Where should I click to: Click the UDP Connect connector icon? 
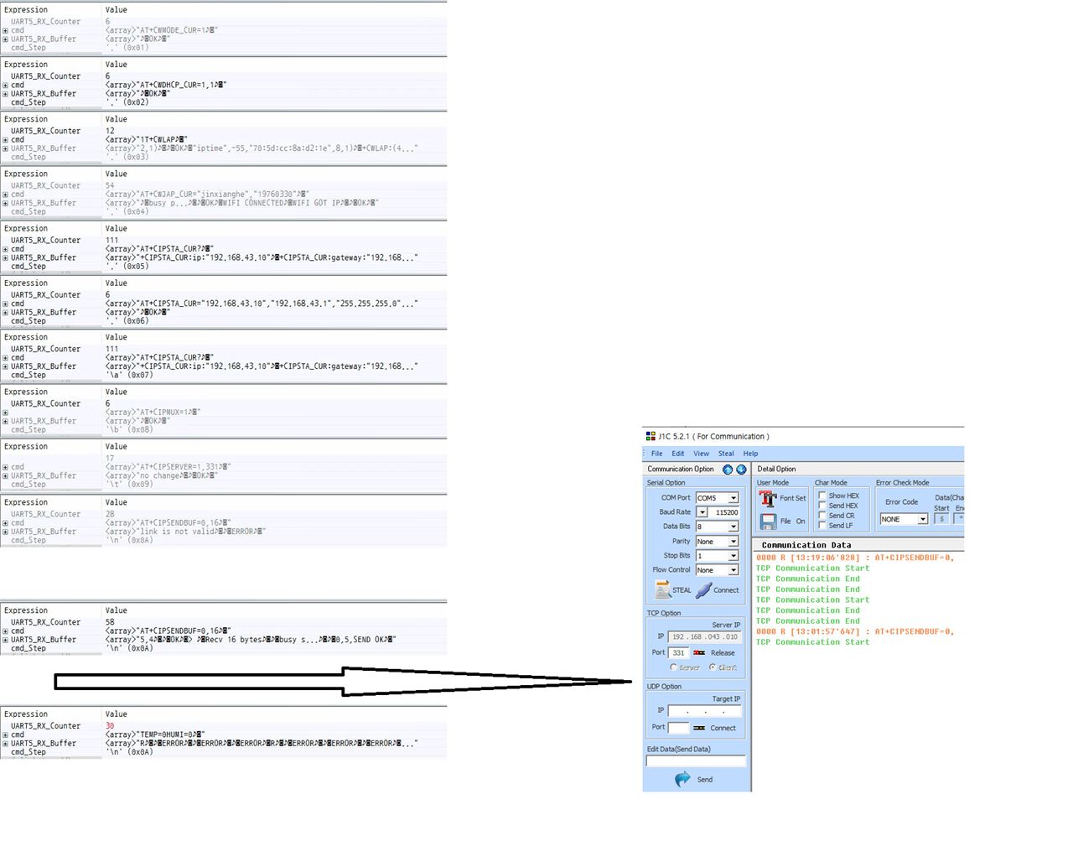[x=699, y=728]
